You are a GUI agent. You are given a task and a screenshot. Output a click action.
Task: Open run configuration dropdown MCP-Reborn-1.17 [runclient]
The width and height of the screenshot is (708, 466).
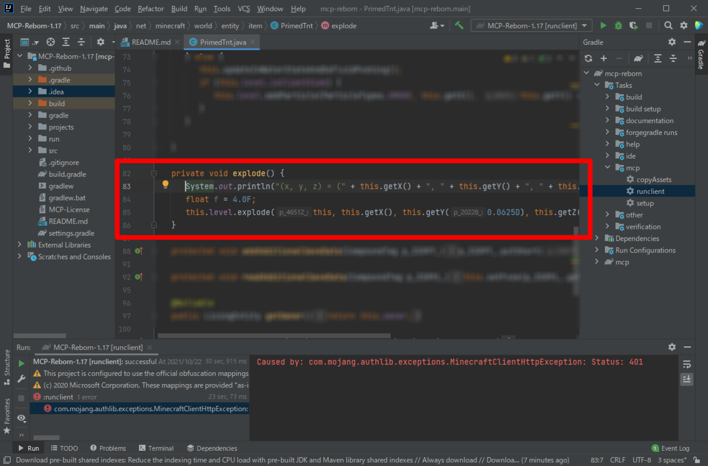[532, 26]
